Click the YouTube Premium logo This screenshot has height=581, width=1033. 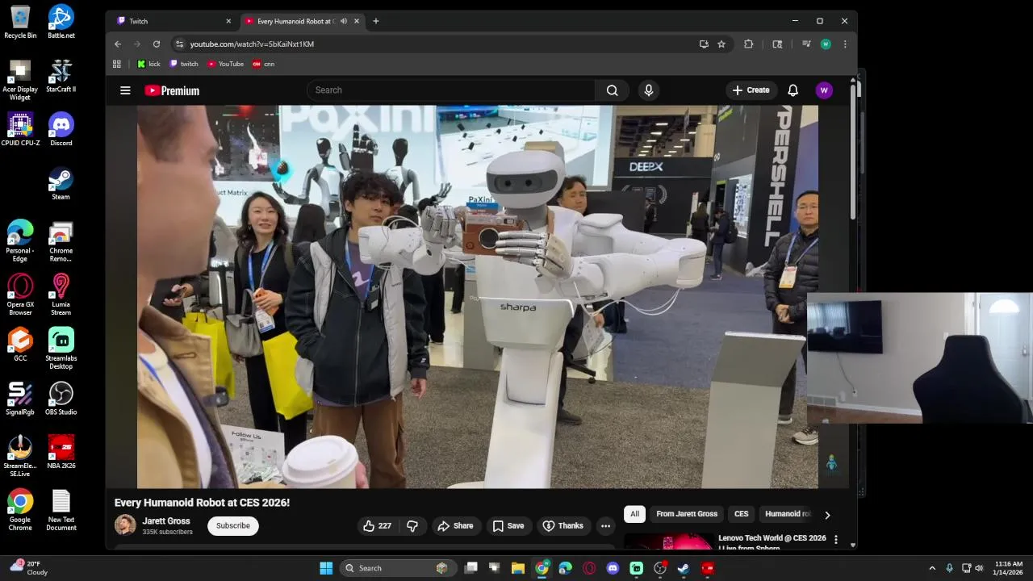pyautogui.click(x=172, y=90)
